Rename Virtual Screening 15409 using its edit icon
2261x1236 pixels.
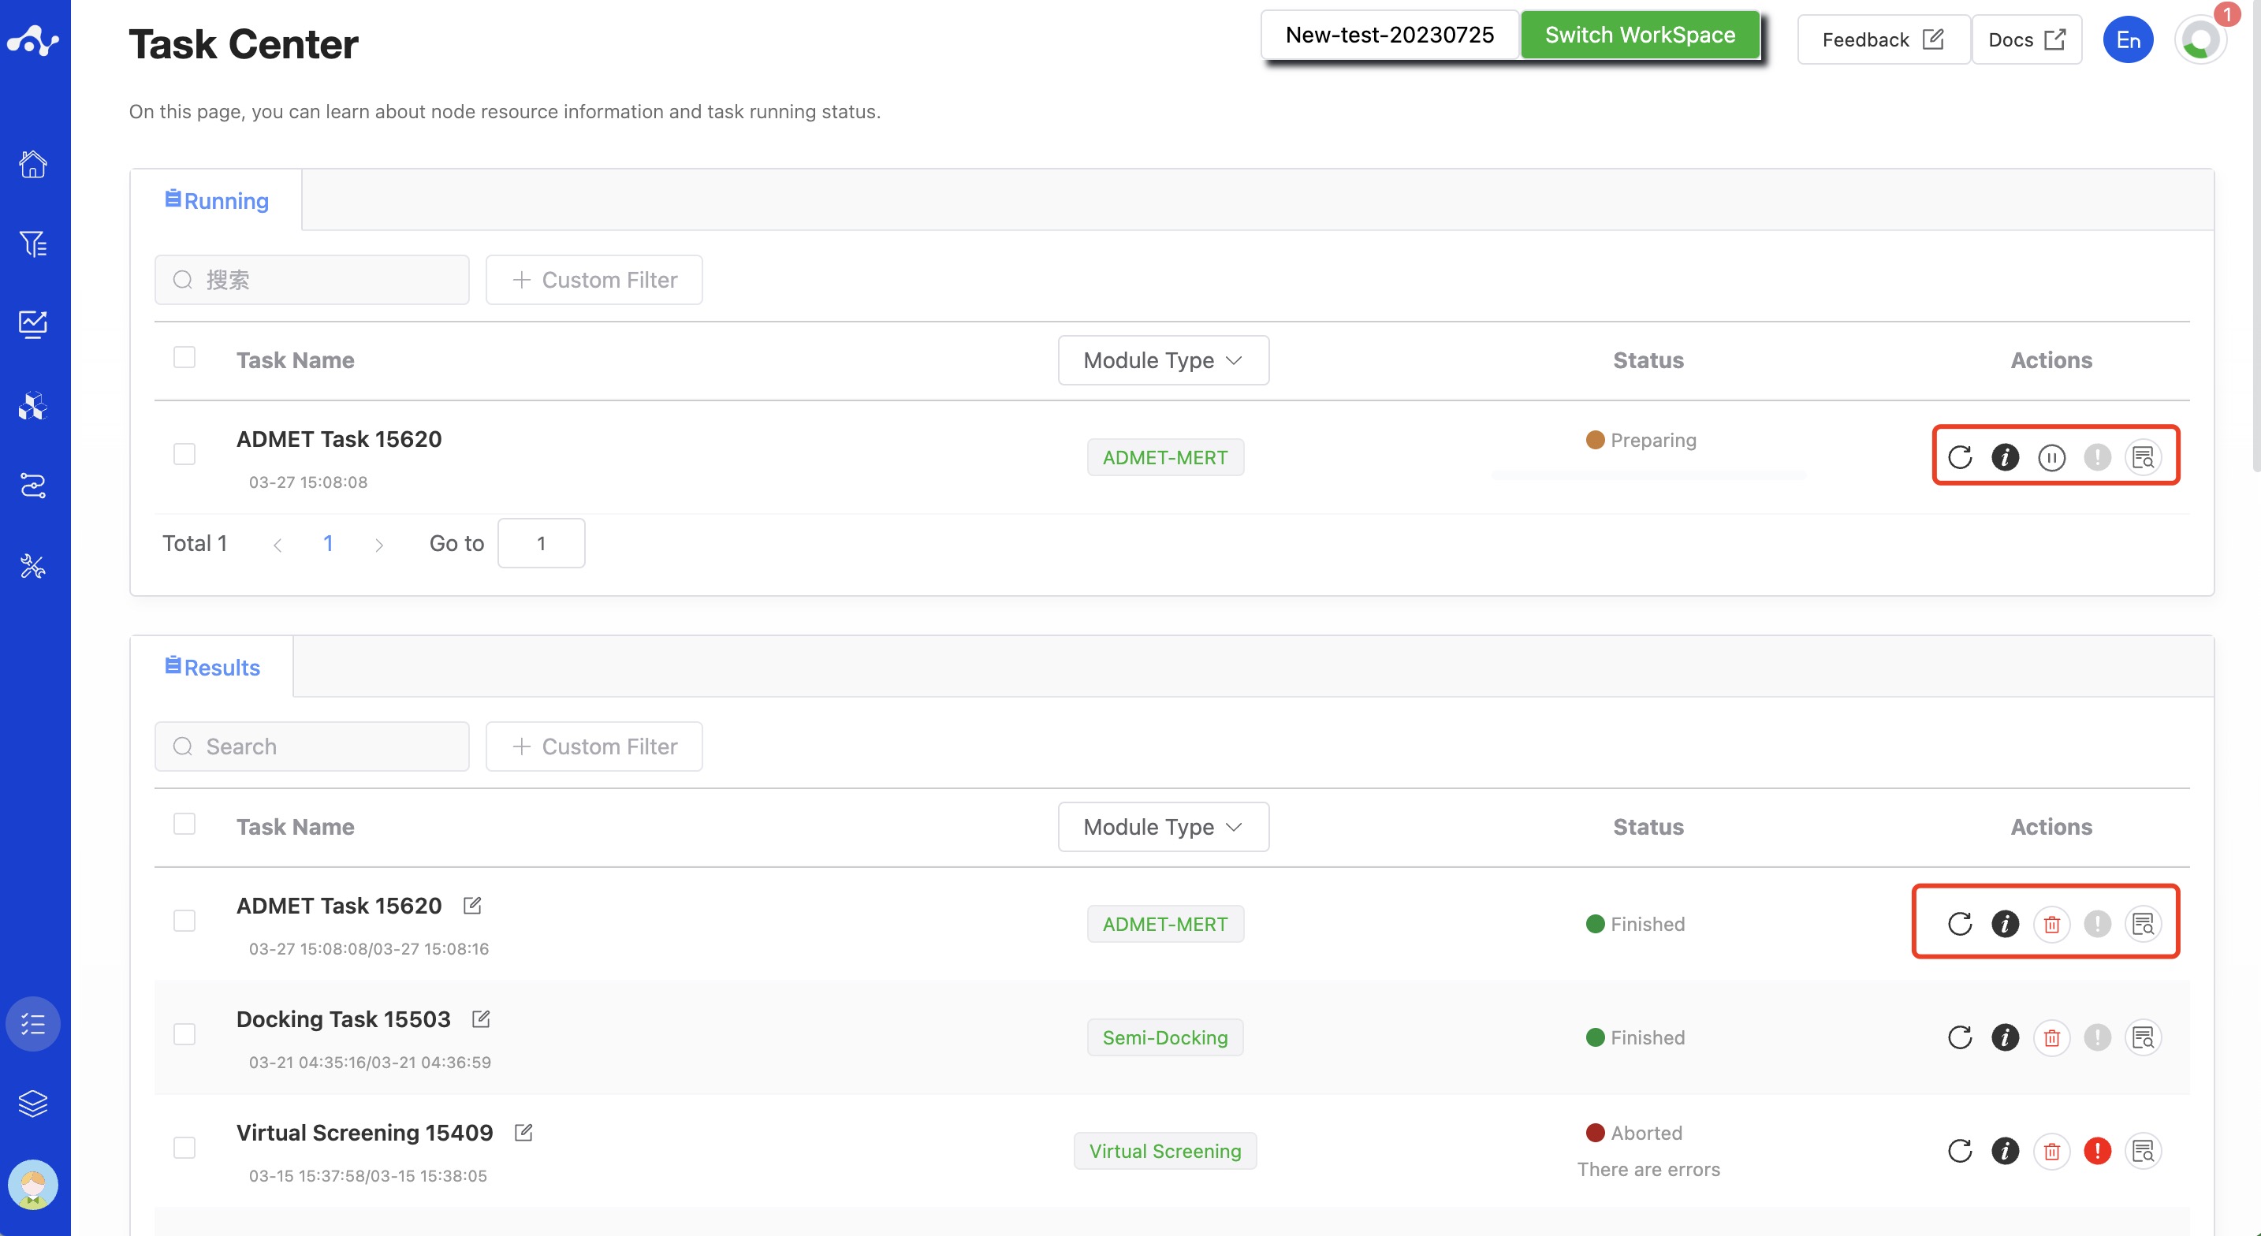click(524, 1133)
